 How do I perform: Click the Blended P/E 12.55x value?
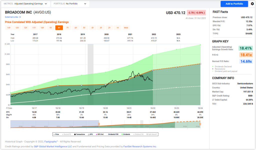coord(249,21)
